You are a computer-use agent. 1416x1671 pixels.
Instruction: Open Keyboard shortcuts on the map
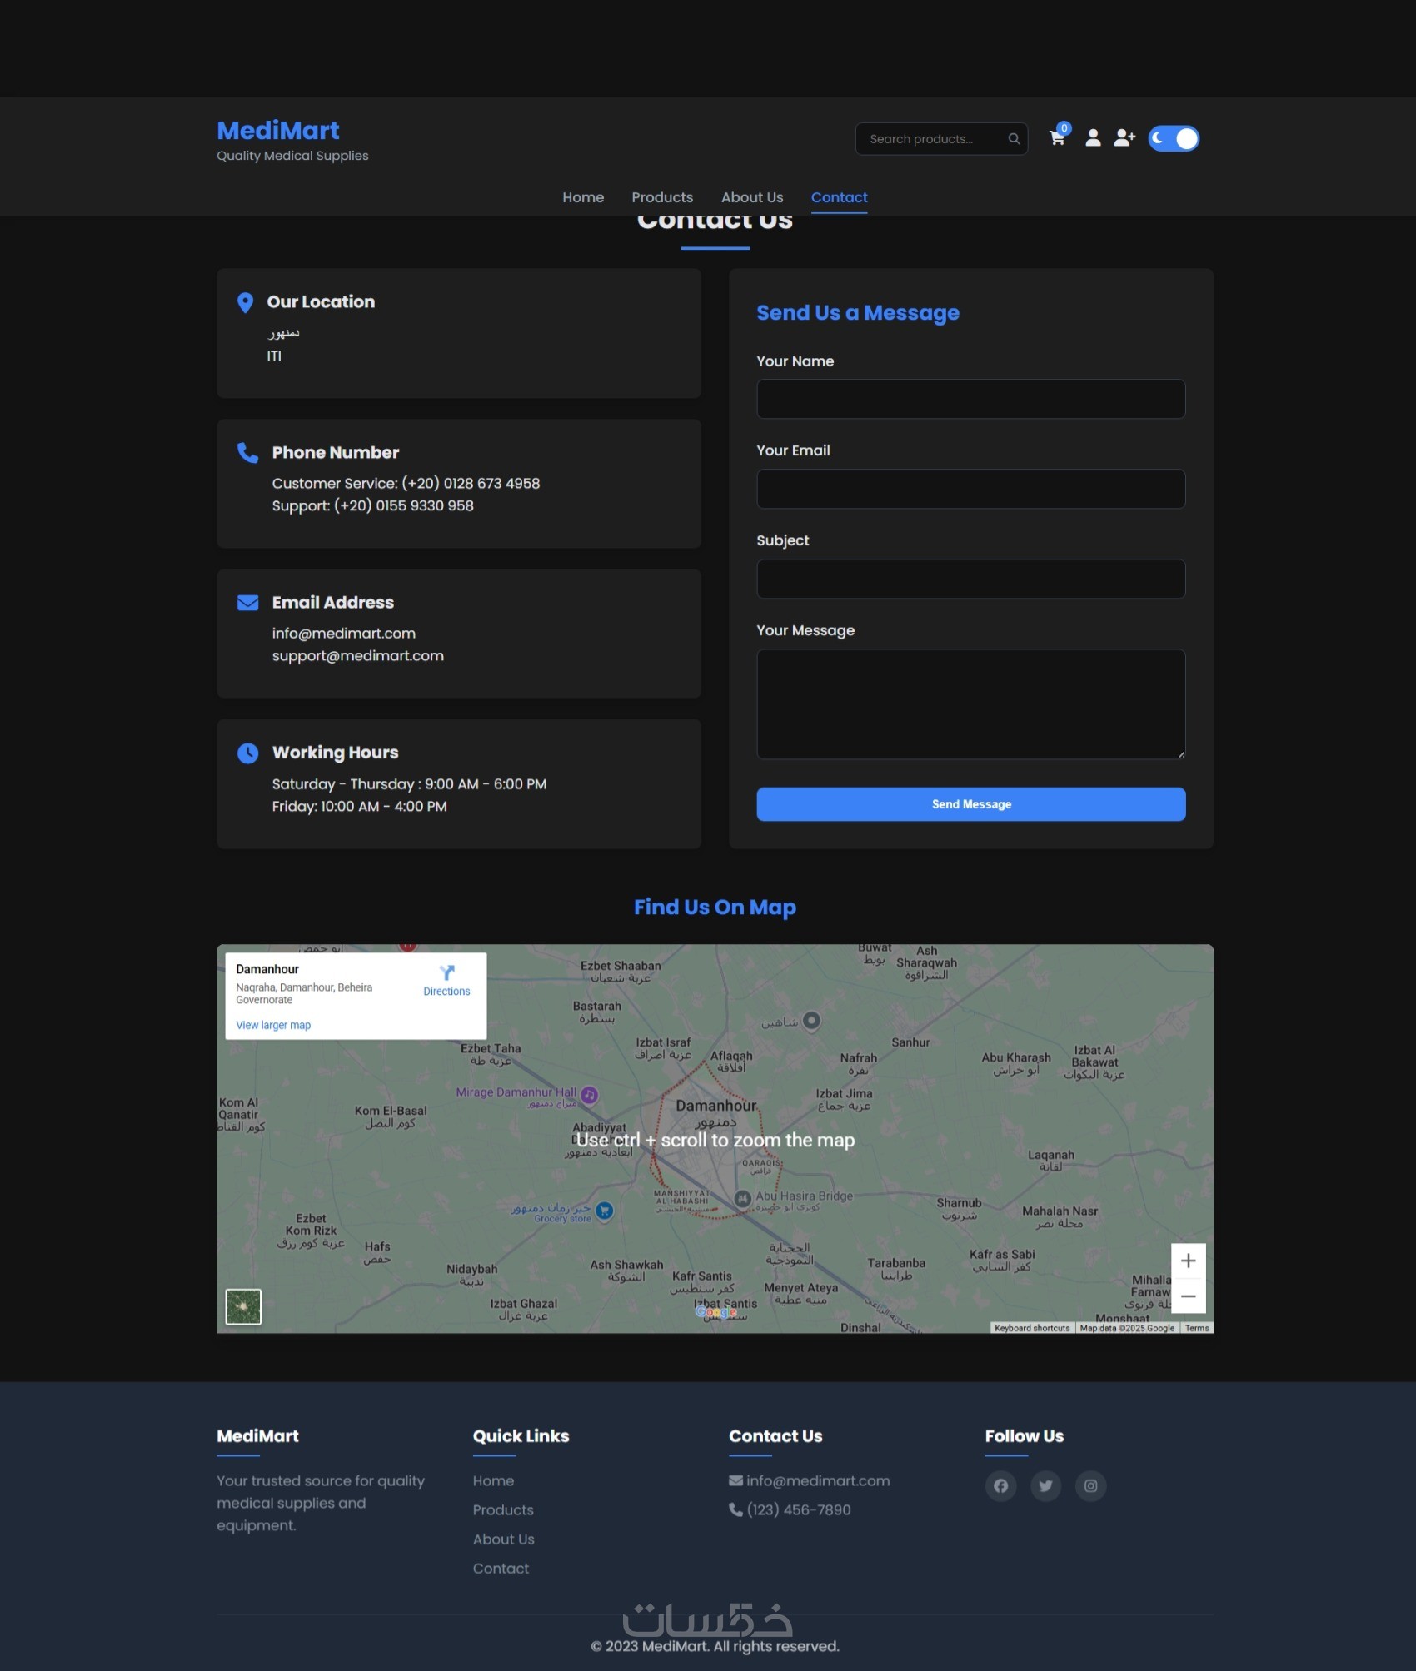[x=1032, y=1328]
